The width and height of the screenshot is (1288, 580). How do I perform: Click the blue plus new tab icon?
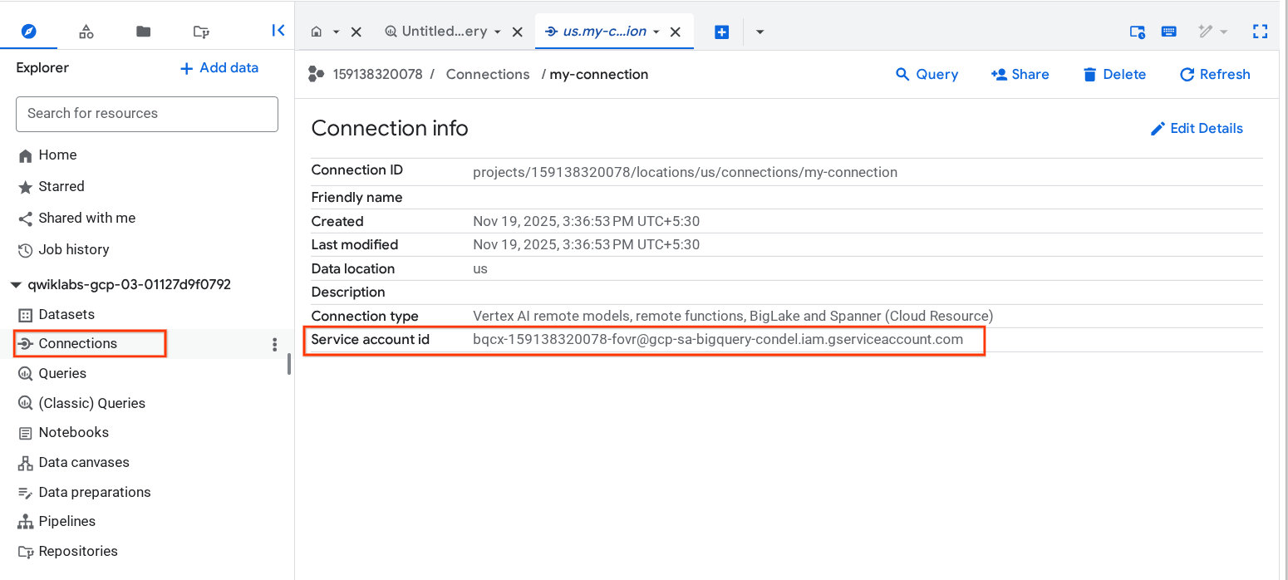(x=721, y=32)
